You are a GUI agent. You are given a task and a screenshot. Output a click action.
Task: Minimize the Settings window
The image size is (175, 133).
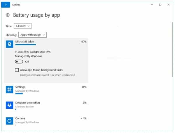(152, 5)
